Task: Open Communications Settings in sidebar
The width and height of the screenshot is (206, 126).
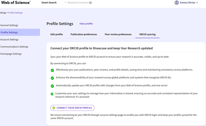Action: (x=14, y=47)
